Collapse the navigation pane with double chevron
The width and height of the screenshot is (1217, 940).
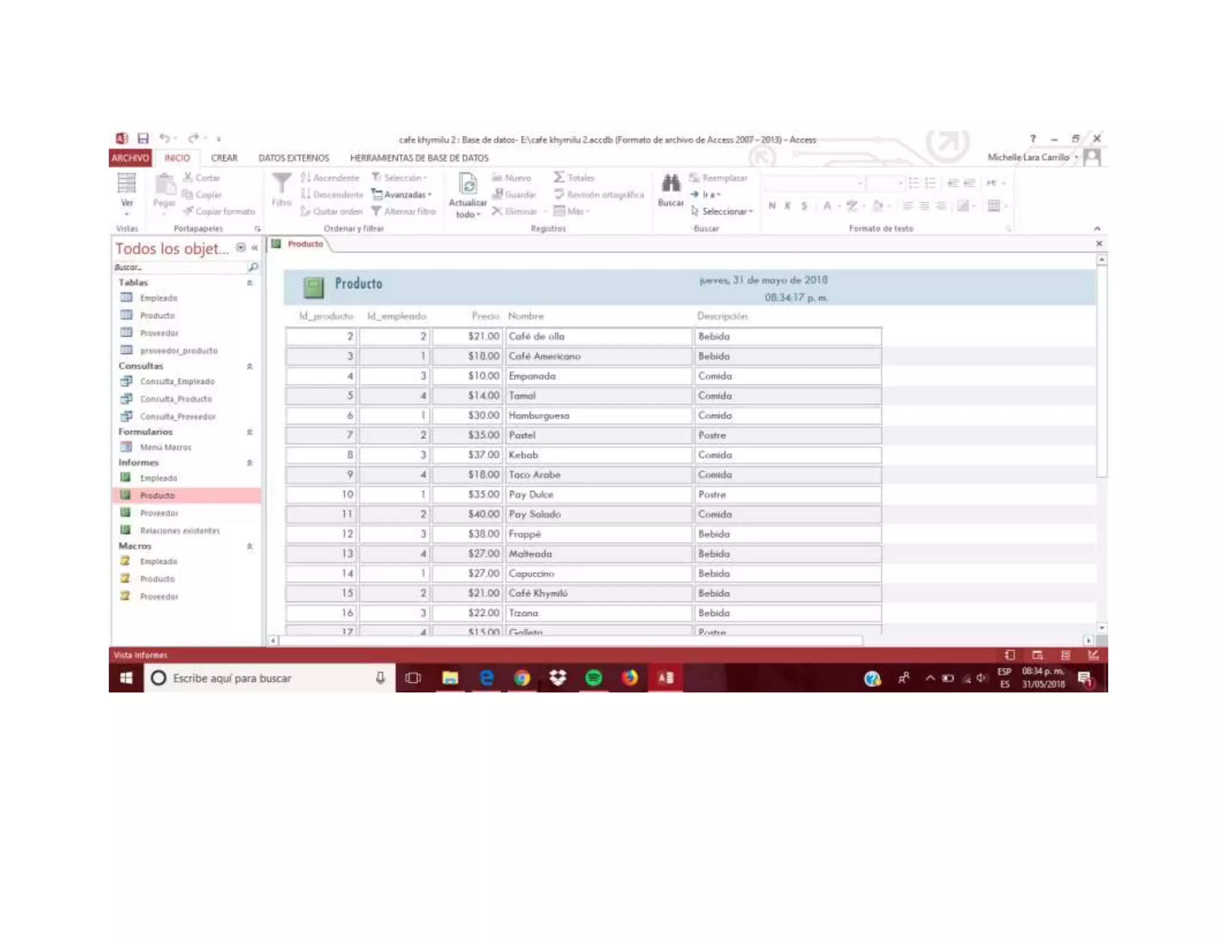[x=255, y=248]
